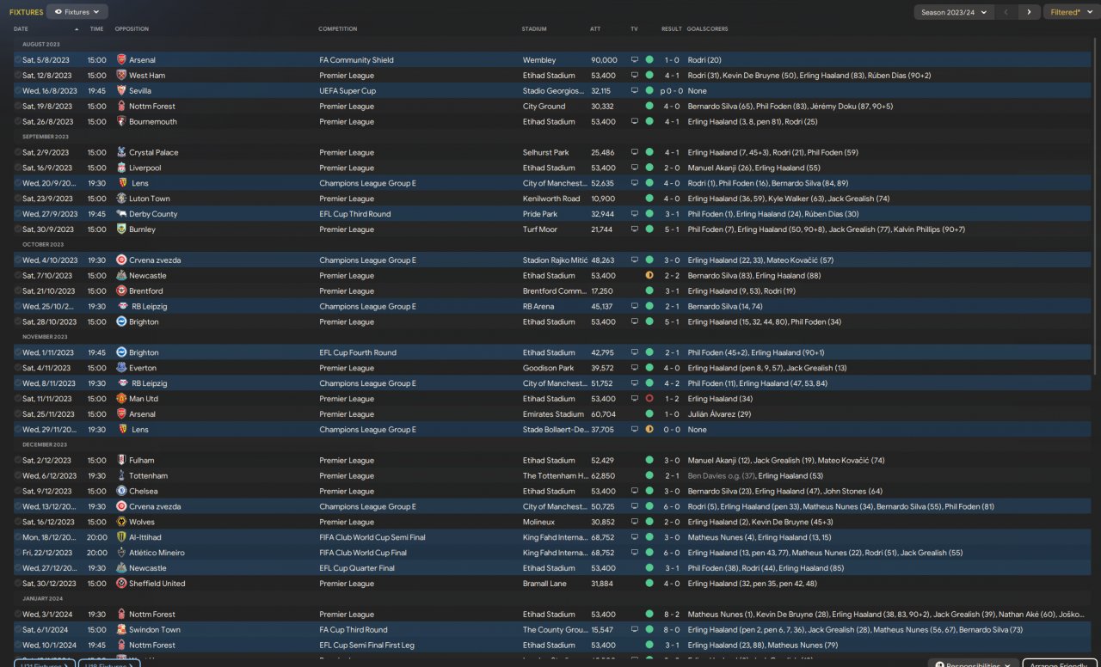Open the Fulham club badge

coord(121,461)
